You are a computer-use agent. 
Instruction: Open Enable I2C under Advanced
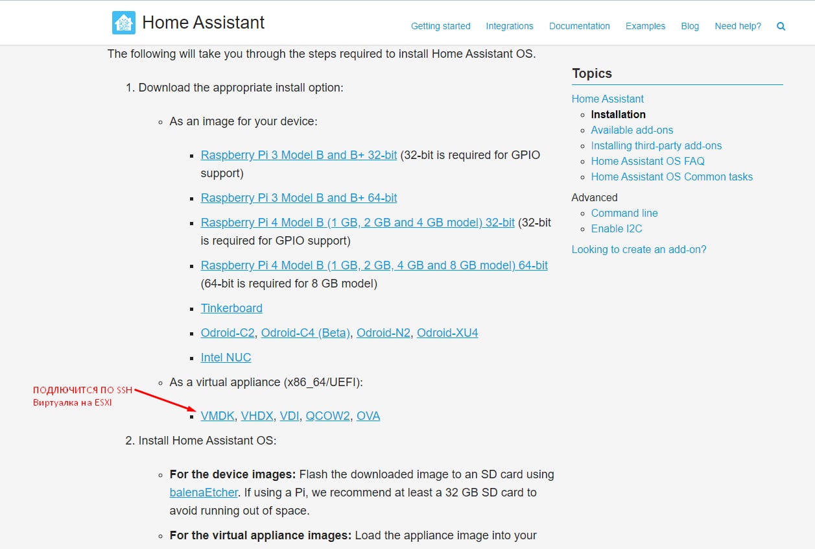point(617,228)
